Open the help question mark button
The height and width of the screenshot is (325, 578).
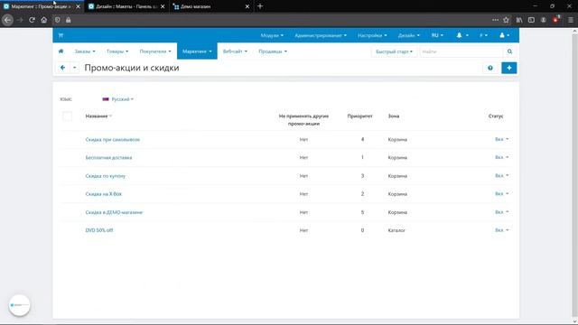[x=489, y=68]
